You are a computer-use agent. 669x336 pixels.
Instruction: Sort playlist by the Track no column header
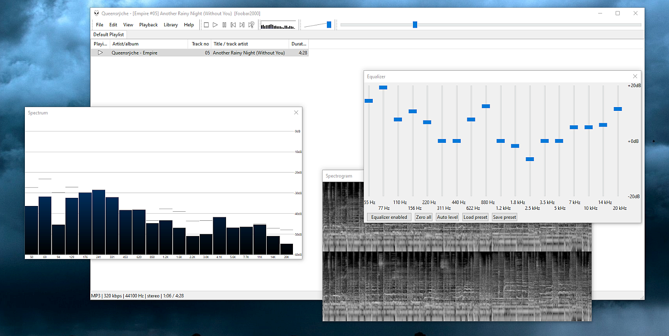(x=200, y=44)
